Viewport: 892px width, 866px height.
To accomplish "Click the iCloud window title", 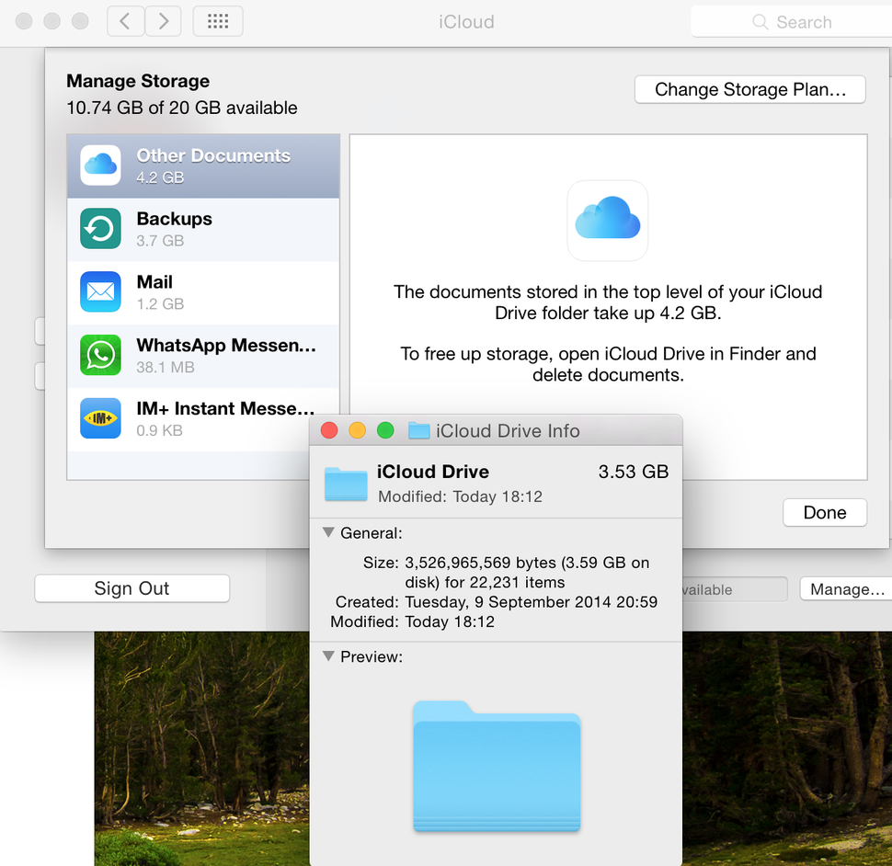I will pyautogui.click(x=466, y=22).
